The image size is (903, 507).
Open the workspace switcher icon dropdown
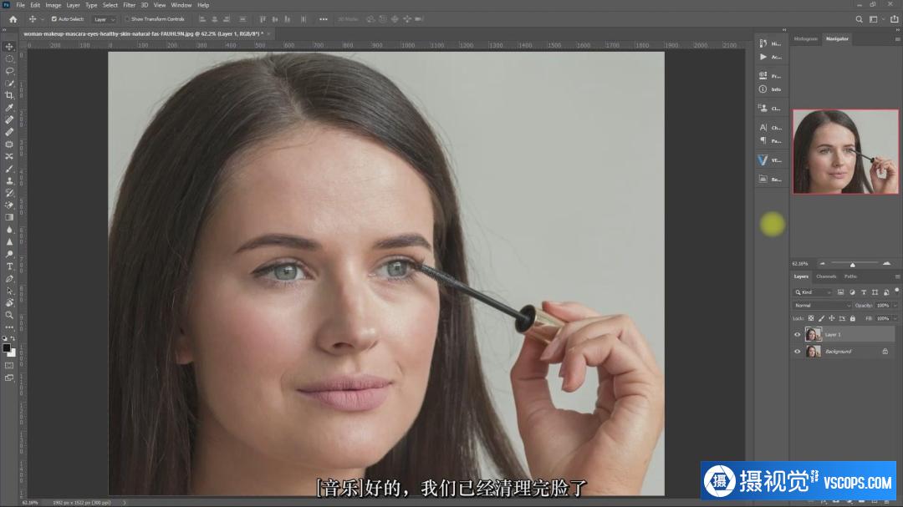point(876,19)
